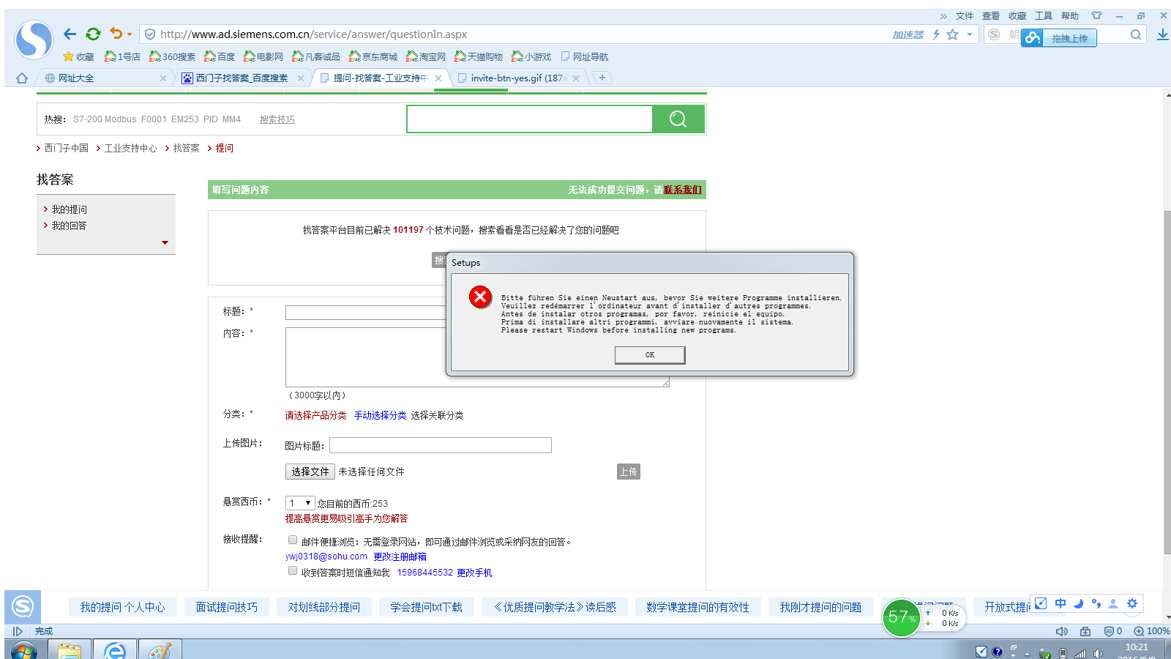Tick the SMS notification checkbox
The width and height of the screenshot is (1171, 659).
(x=293, y=570)
